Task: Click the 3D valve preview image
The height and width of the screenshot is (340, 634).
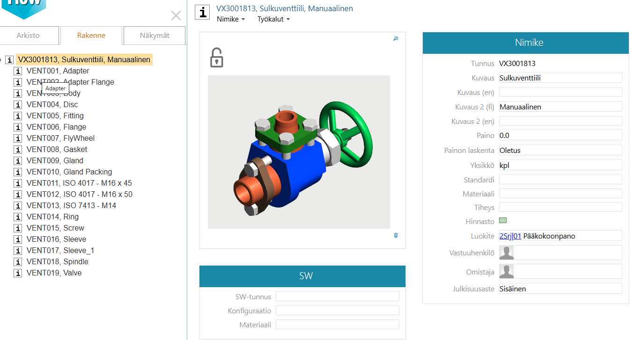Action: (x=299, y=152)
